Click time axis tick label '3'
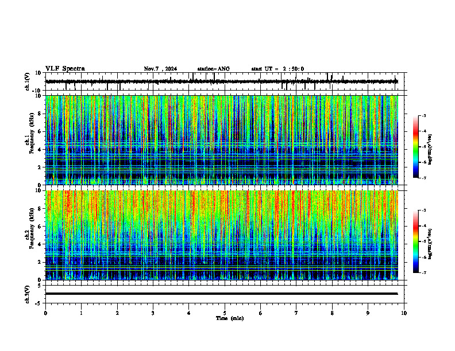Screen dimensions: 455x351 [x=153, y=313]
